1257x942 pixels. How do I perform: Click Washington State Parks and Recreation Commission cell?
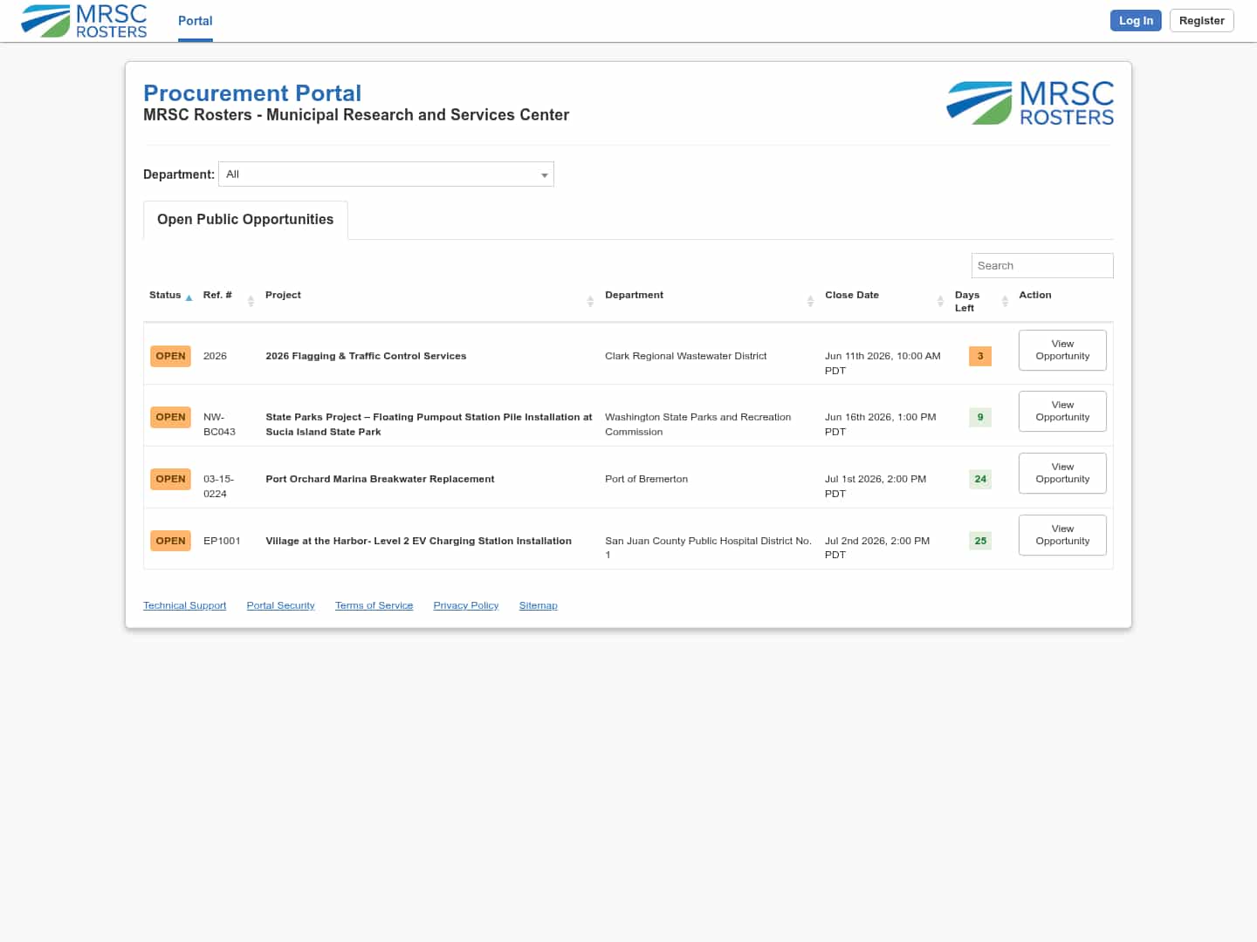[x=697, y=424]
